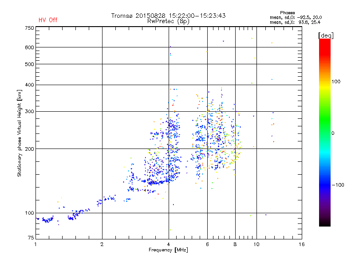Click the y-axis '100' tick label

[29, 213]
